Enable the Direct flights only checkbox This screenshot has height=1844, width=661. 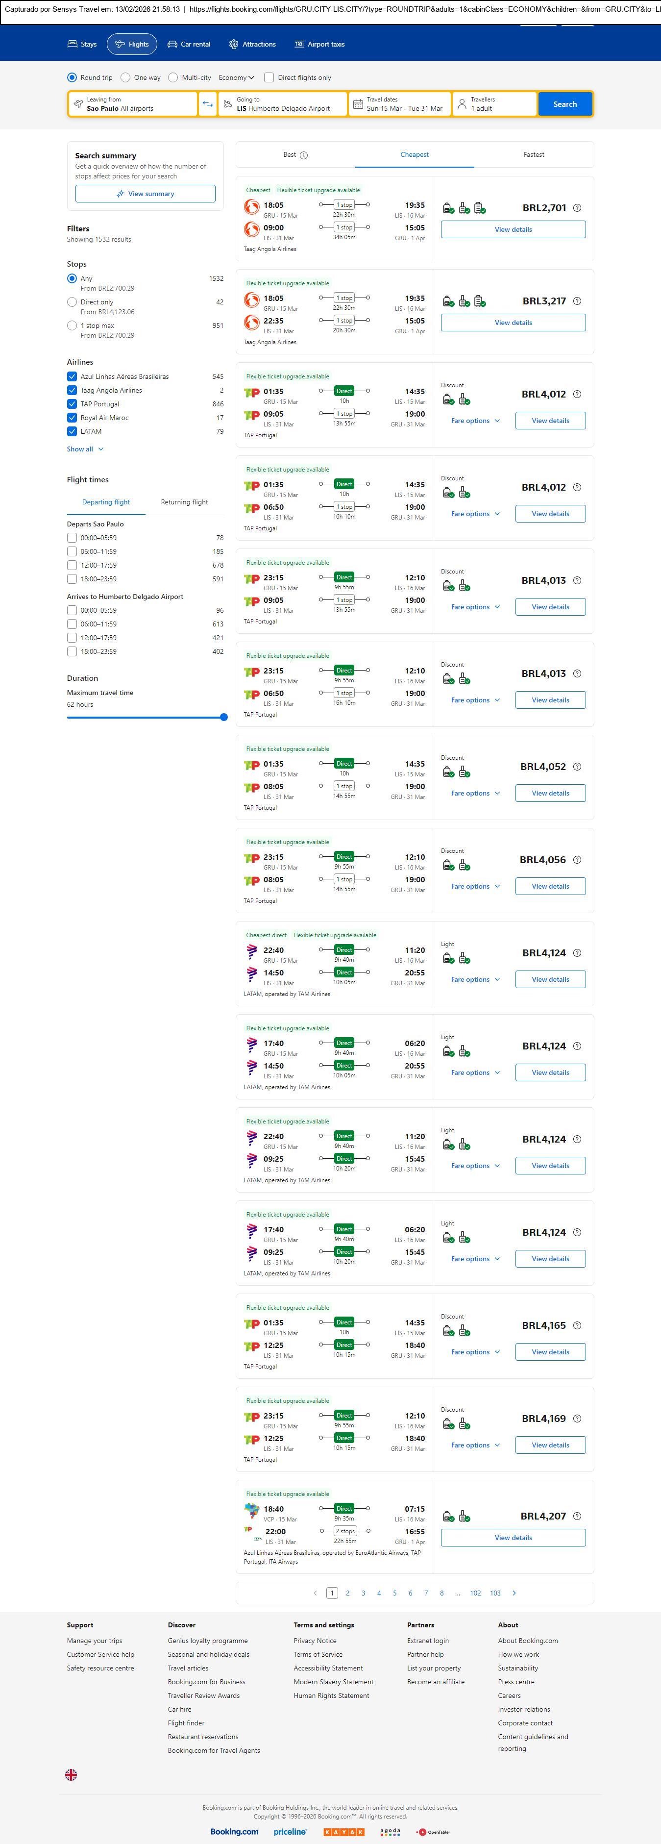click(269, 77)
